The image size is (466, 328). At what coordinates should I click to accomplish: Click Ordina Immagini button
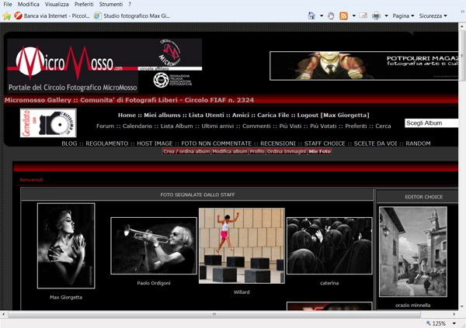point(287,151)
